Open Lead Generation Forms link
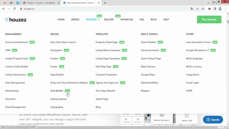229x129 pixels. tap(198, 42)
